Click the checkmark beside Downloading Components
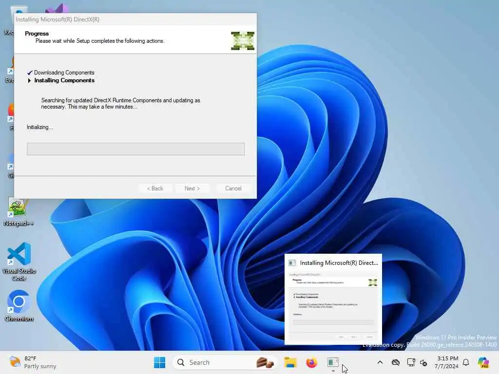This screenshot has width=499, height=374. coord(30,73)
